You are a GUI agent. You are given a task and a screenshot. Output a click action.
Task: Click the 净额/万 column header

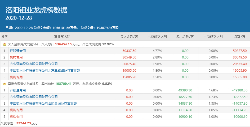[x=239, y=37]
